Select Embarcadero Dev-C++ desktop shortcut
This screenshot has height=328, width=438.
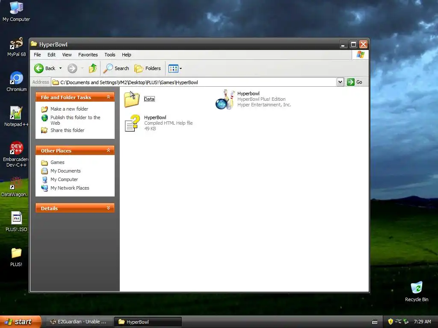(x=16, y=154)
